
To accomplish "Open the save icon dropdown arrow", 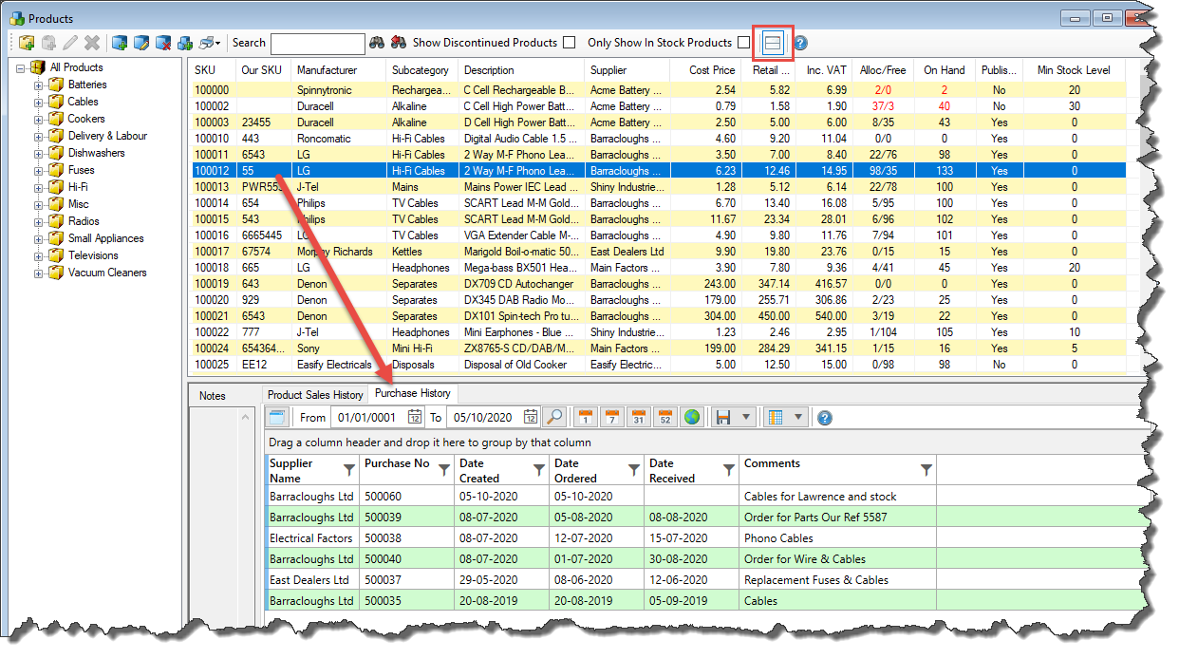I will pos(747,417).
